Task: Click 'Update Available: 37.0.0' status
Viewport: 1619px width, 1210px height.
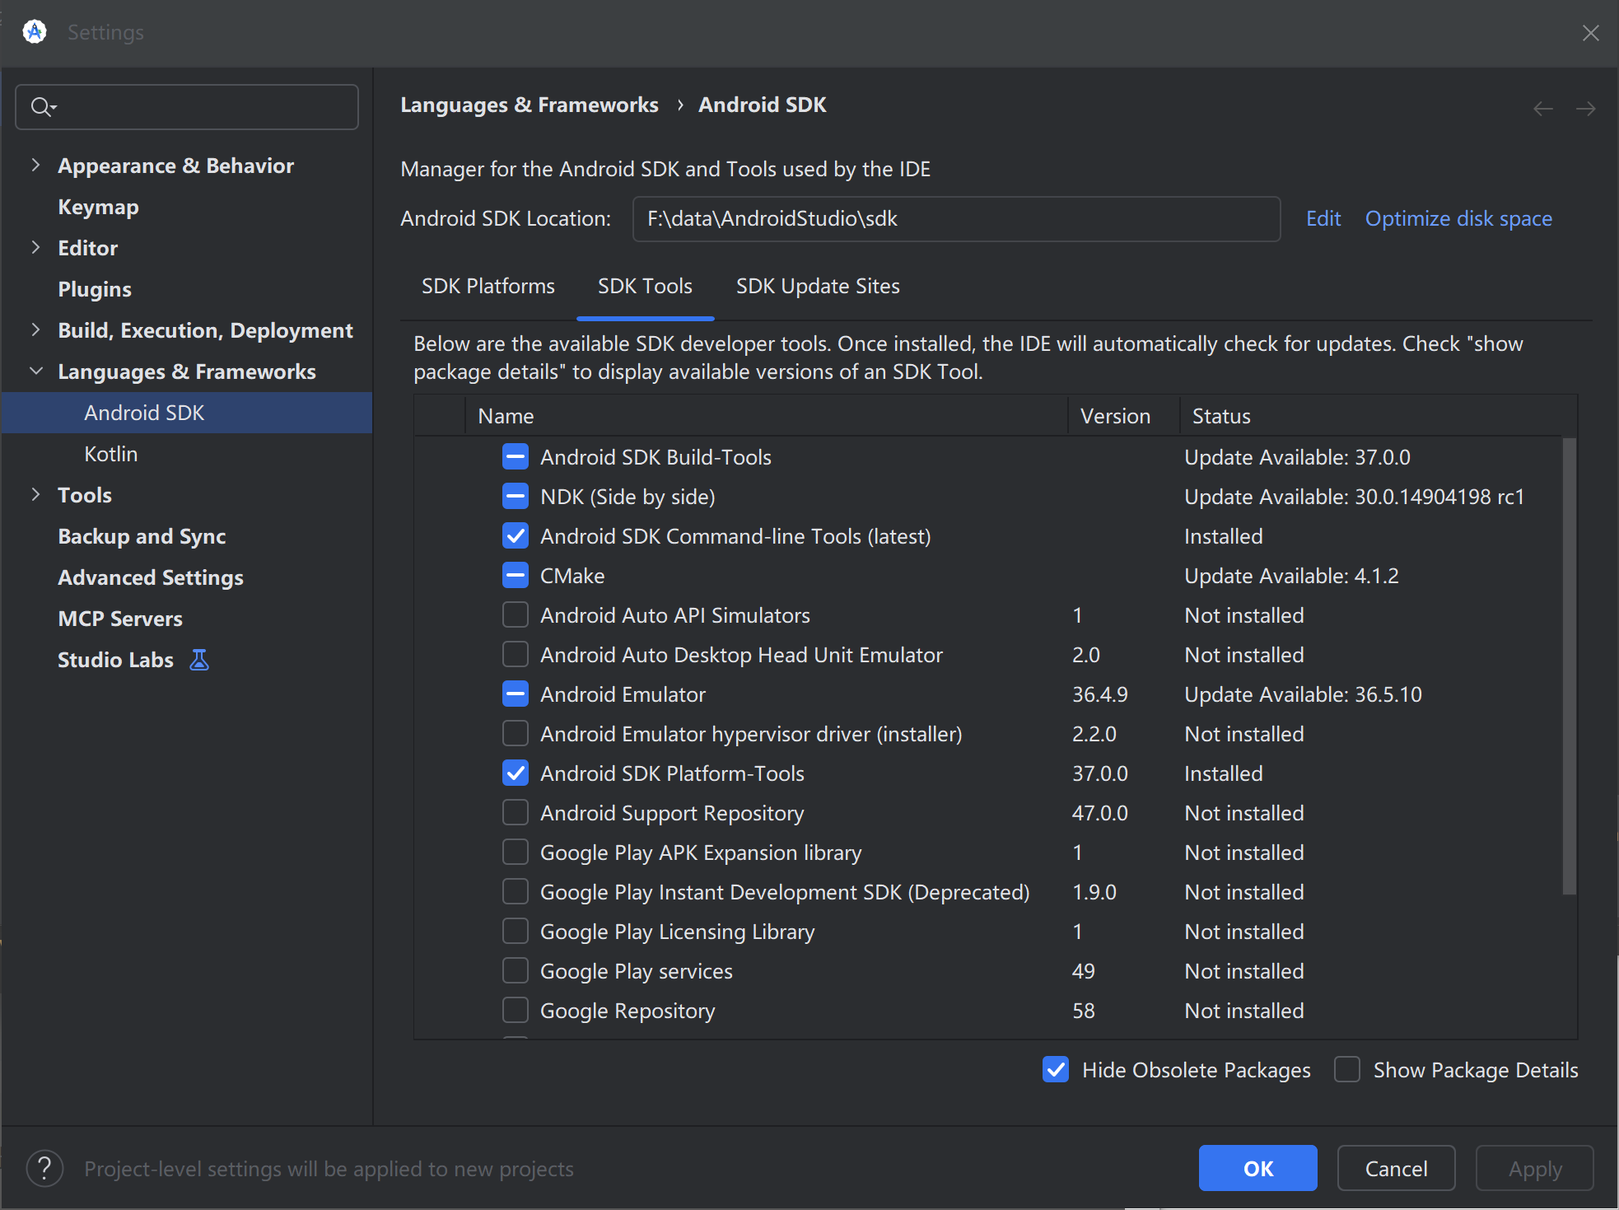Action: pos(1297,457)
